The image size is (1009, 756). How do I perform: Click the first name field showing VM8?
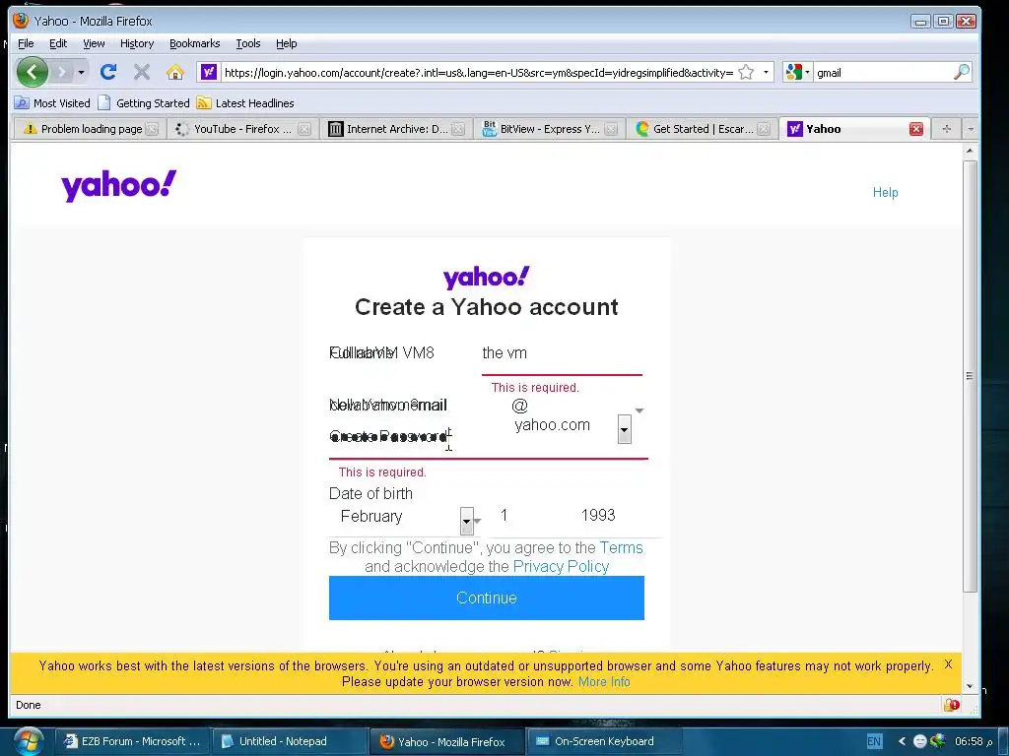(399, 353)
